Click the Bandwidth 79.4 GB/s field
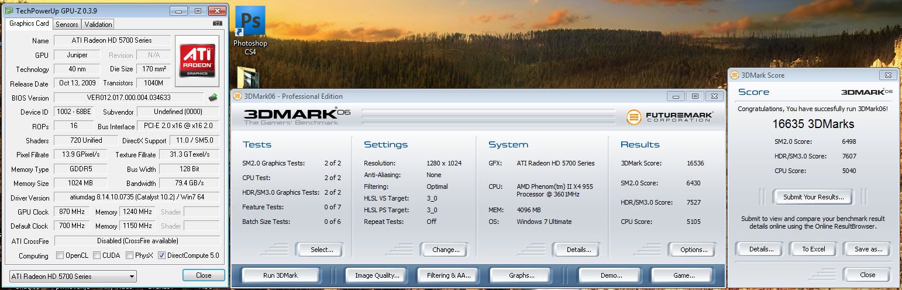902x290 pixels. (x=189, y=184)
